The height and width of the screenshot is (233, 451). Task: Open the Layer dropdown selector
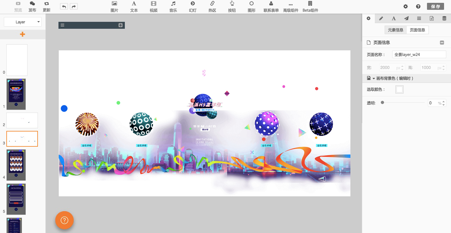[x=23, y=22]
